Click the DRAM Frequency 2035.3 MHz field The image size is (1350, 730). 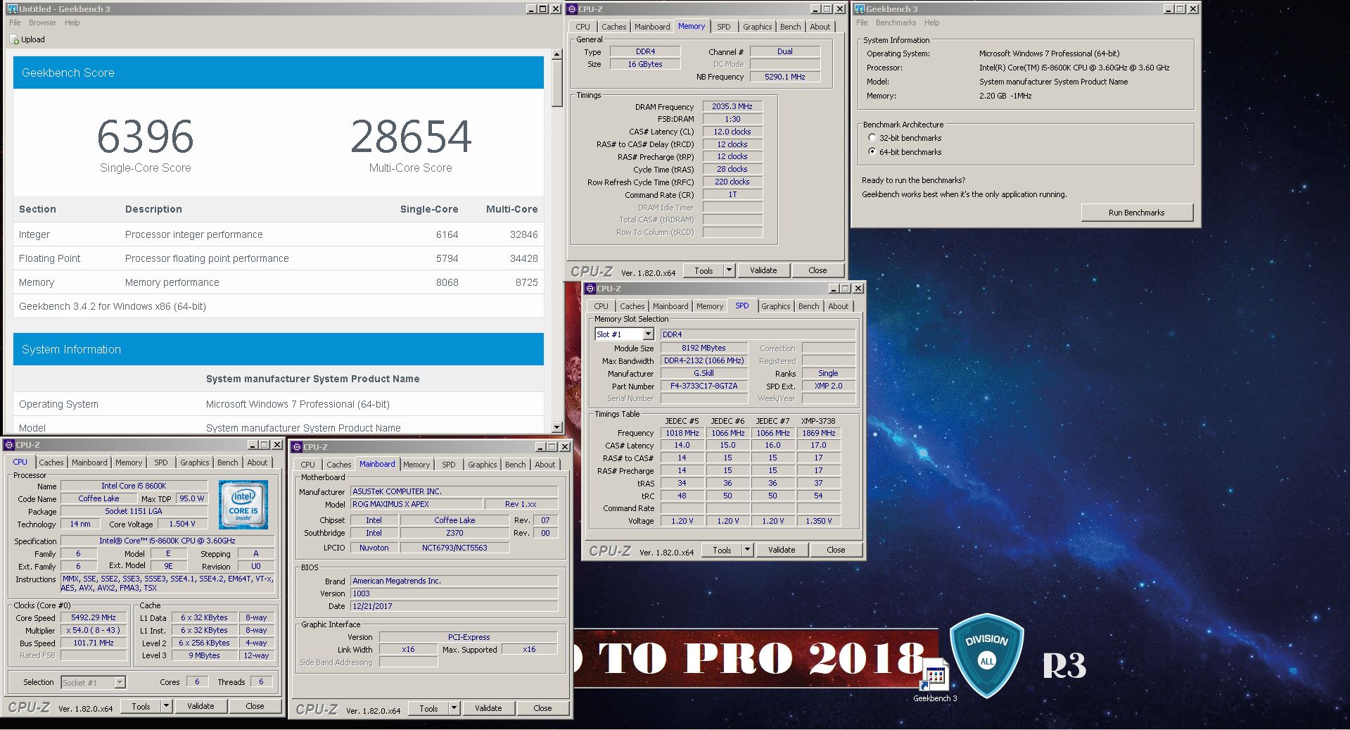pyautogui.click(x=732, y=106)
